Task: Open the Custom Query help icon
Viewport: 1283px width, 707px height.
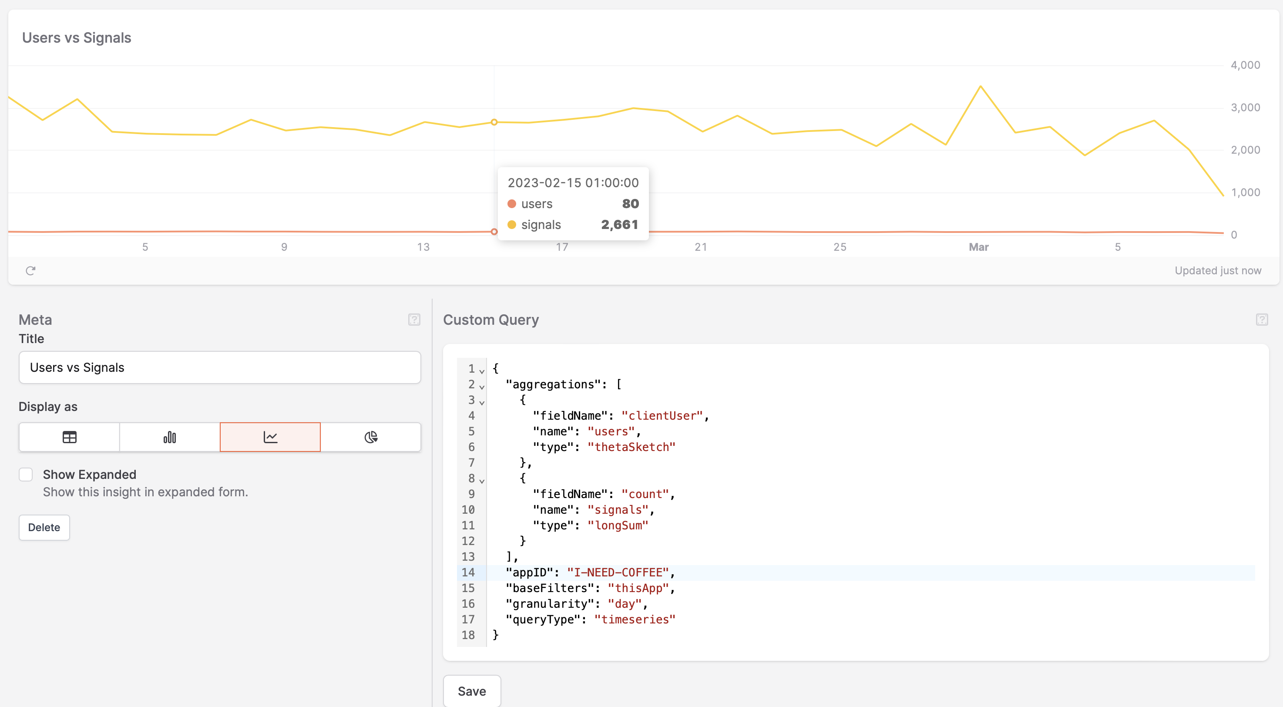Action: pos(1262,320)
